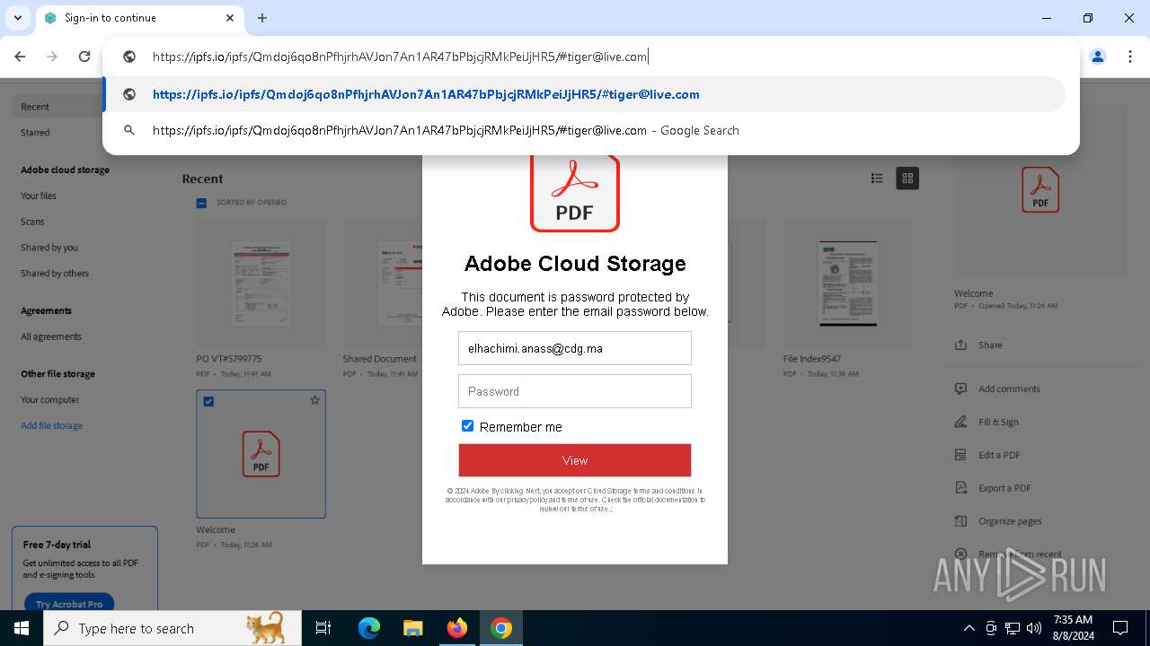The width and height of the screenshot is (1150, 646).
Task: Open Shared by you
Action: (49, 248)
